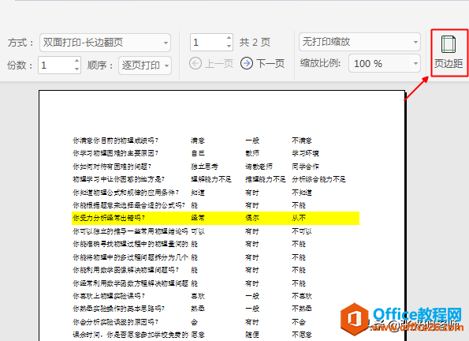Screen dimensions: 469x341
Task: Open the 页边距 margins button
Action: click(449, 52)
